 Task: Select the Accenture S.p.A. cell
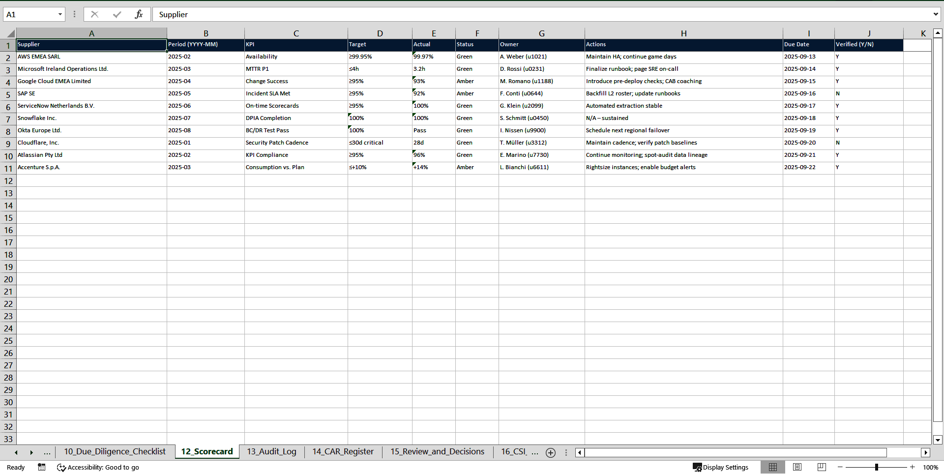point(91,168)
